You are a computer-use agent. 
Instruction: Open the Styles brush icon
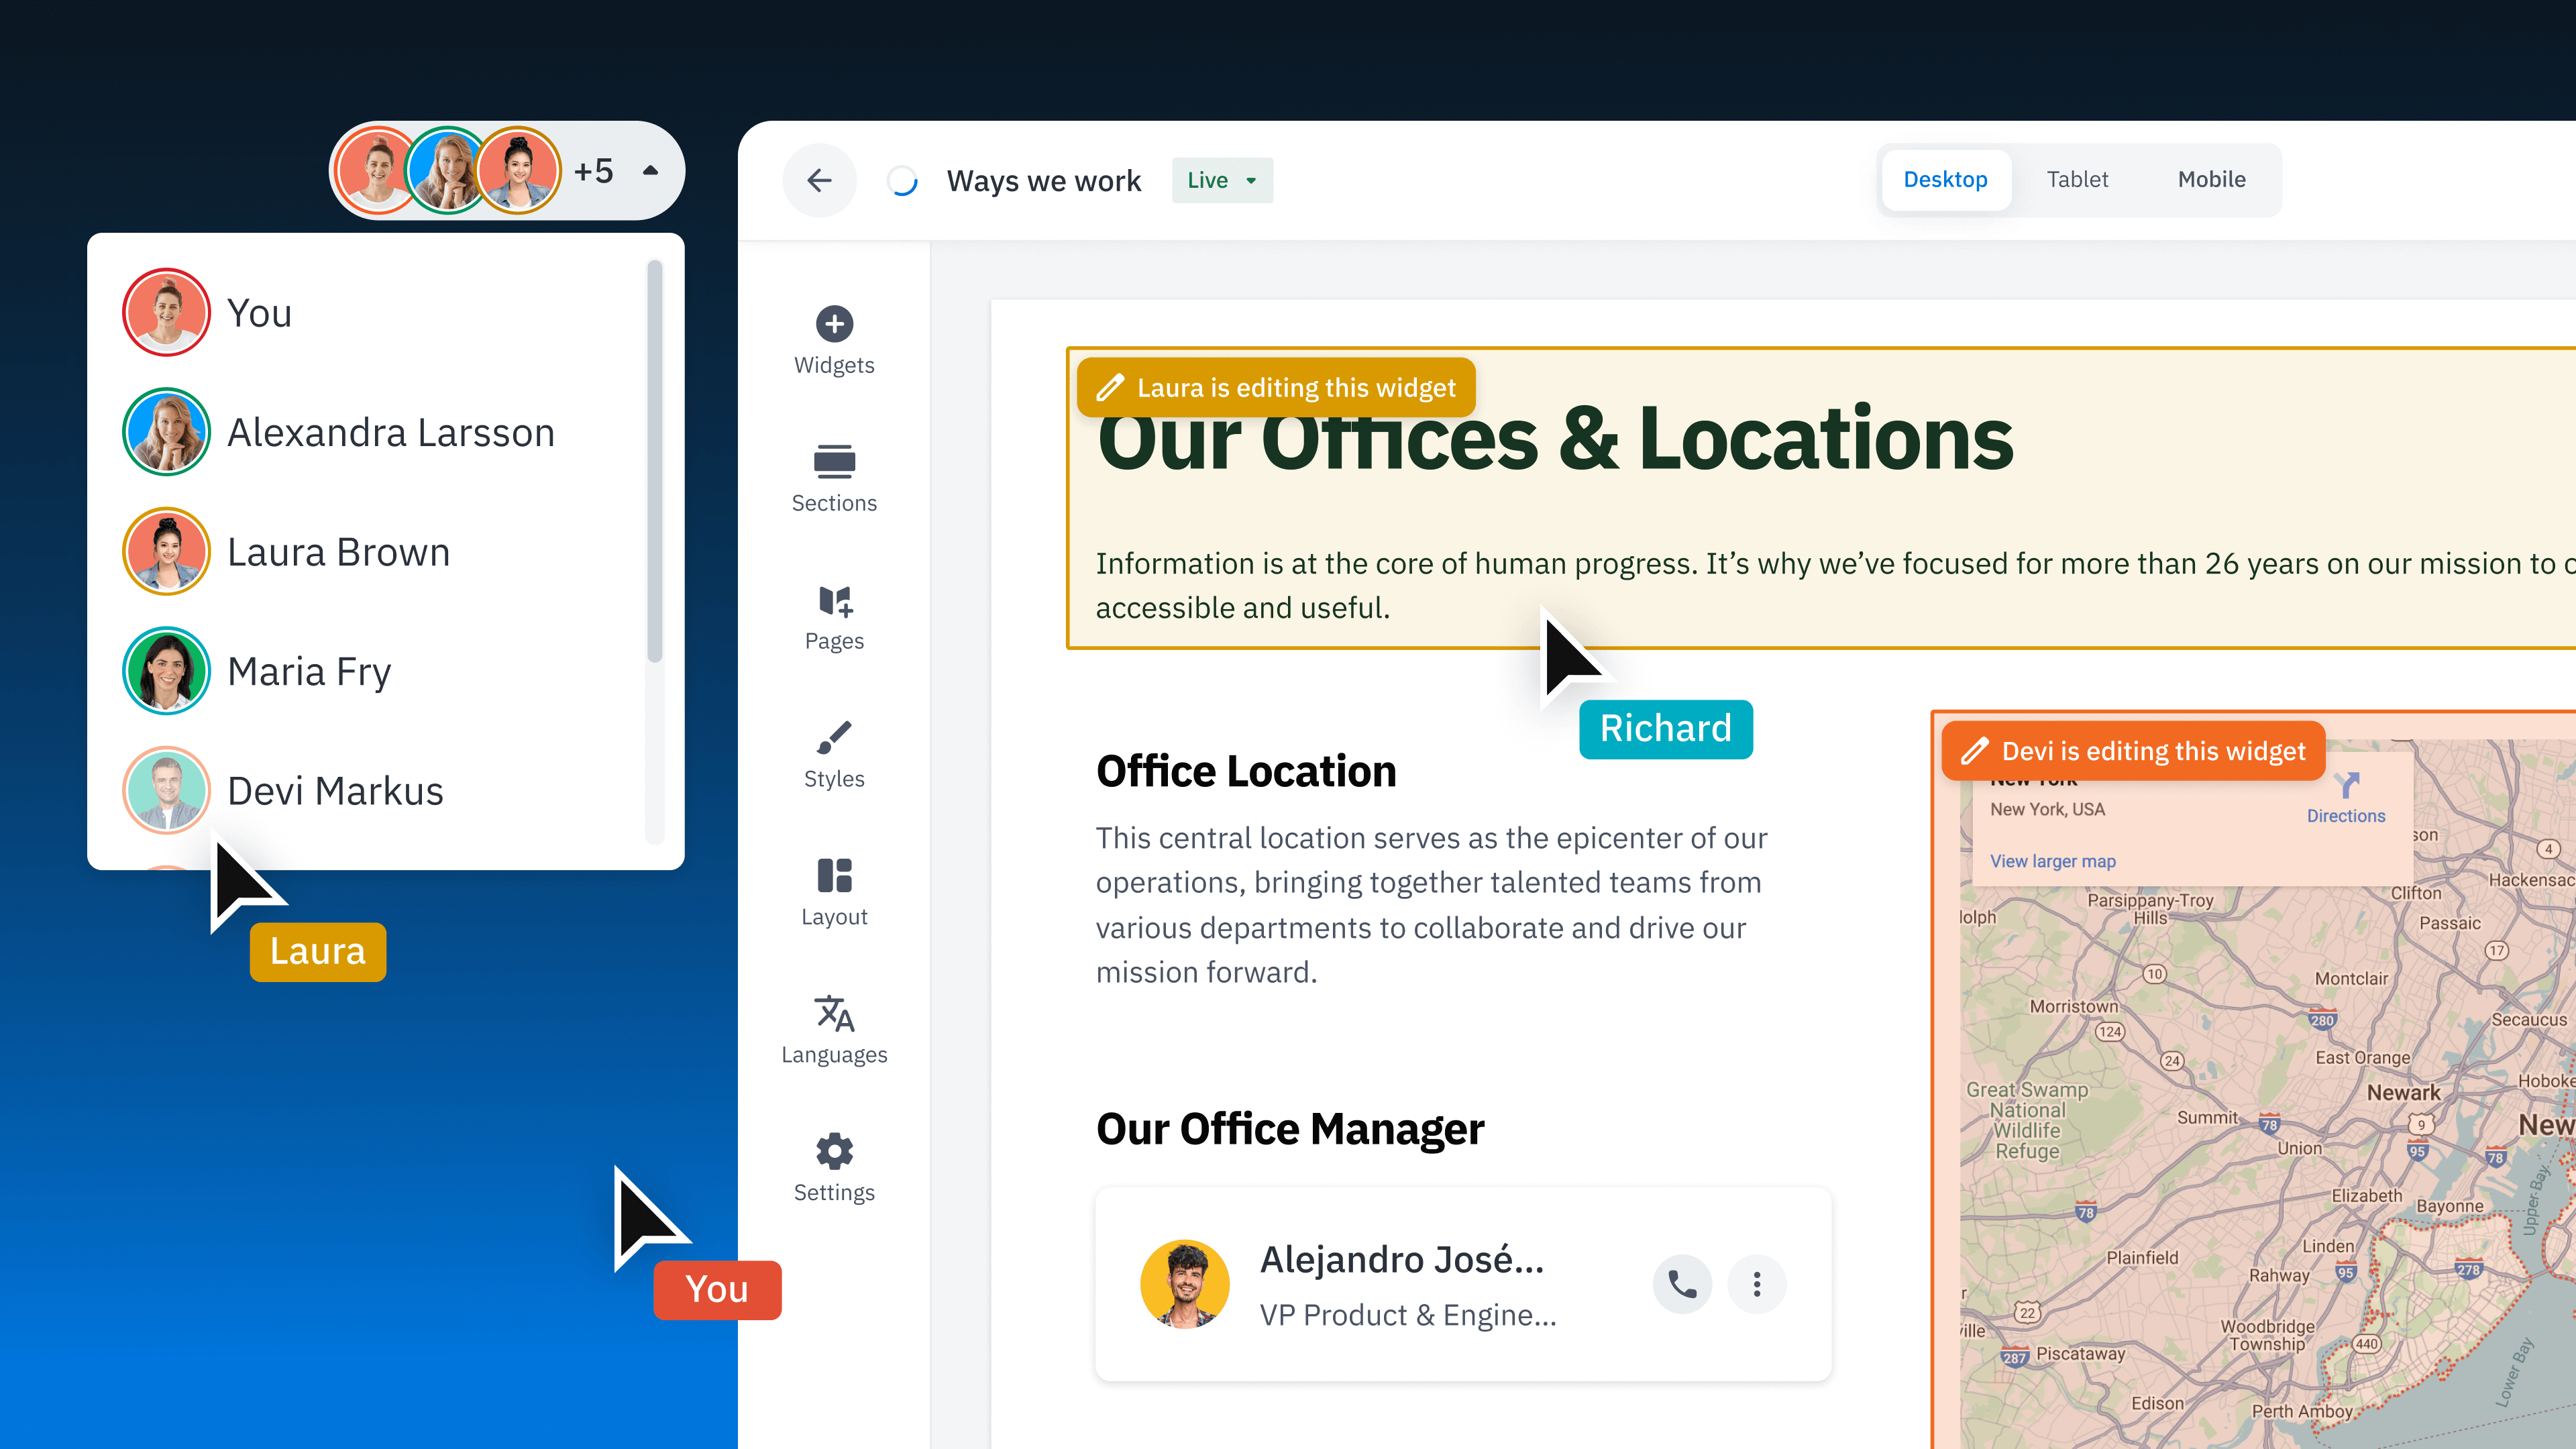[834, 738]
